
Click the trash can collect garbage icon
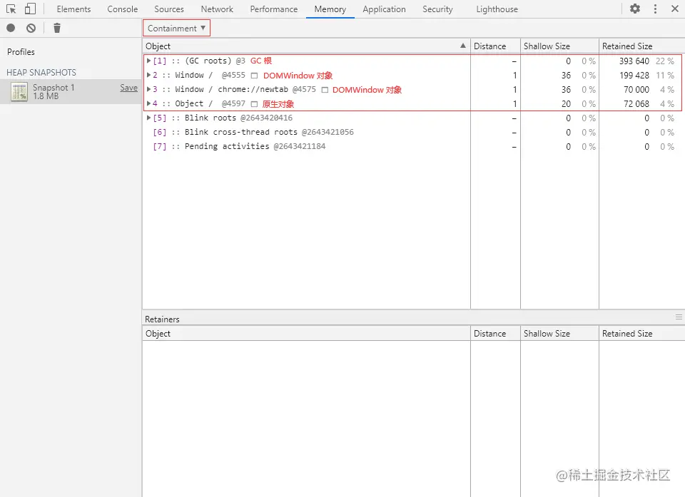57,29
